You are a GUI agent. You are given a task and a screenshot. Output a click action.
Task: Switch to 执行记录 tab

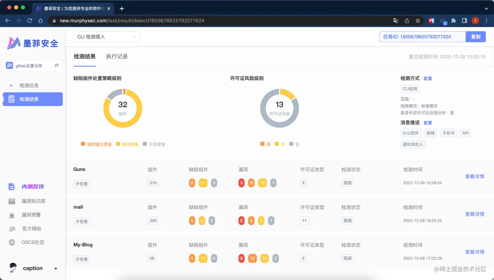pos(117,57)
